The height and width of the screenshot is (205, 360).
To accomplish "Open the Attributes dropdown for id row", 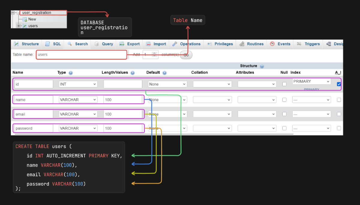I will pos(257,84).
